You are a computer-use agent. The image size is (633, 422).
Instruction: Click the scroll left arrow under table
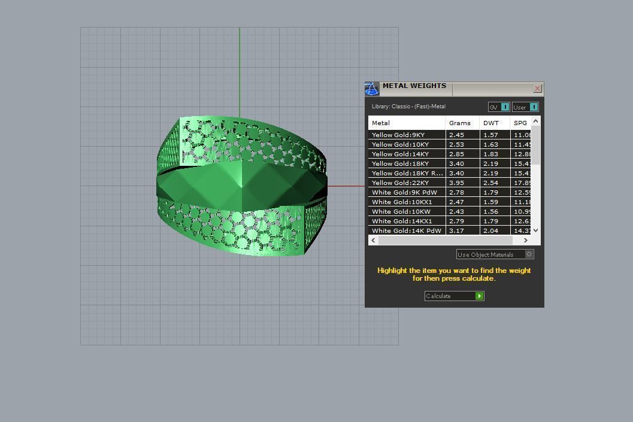click(x=374, y=240)
